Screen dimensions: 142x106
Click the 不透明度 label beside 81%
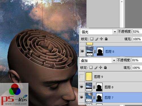124,60
